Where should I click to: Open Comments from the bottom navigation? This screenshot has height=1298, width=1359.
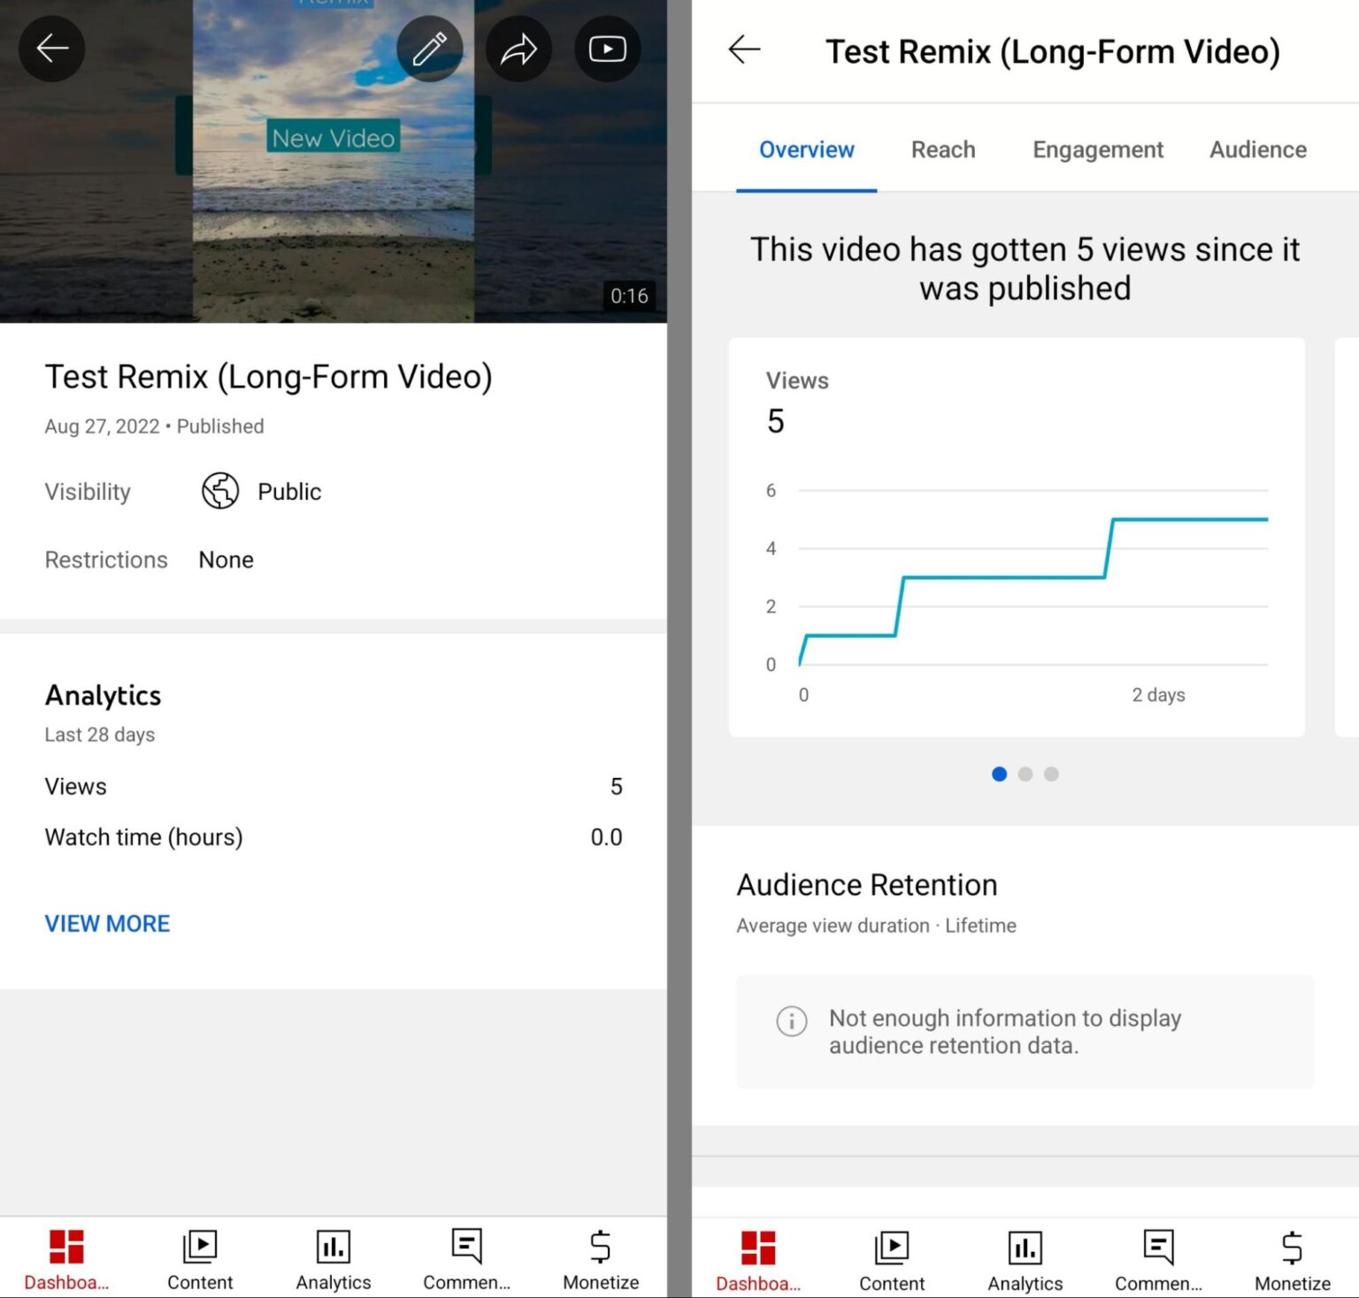click(x=466, y=1255)
